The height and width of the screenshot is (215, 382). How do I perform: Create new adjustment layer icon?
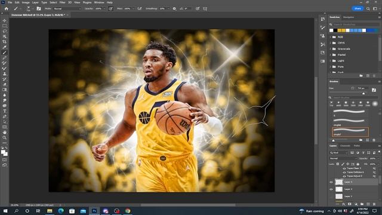356,204
